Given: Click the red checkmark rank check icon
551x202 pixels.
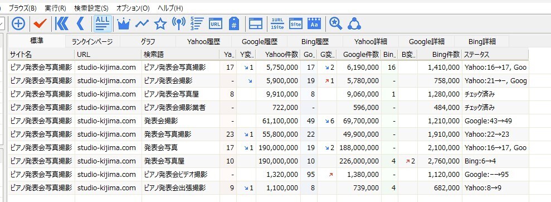Looking at the screenshot, I should 41,23.
